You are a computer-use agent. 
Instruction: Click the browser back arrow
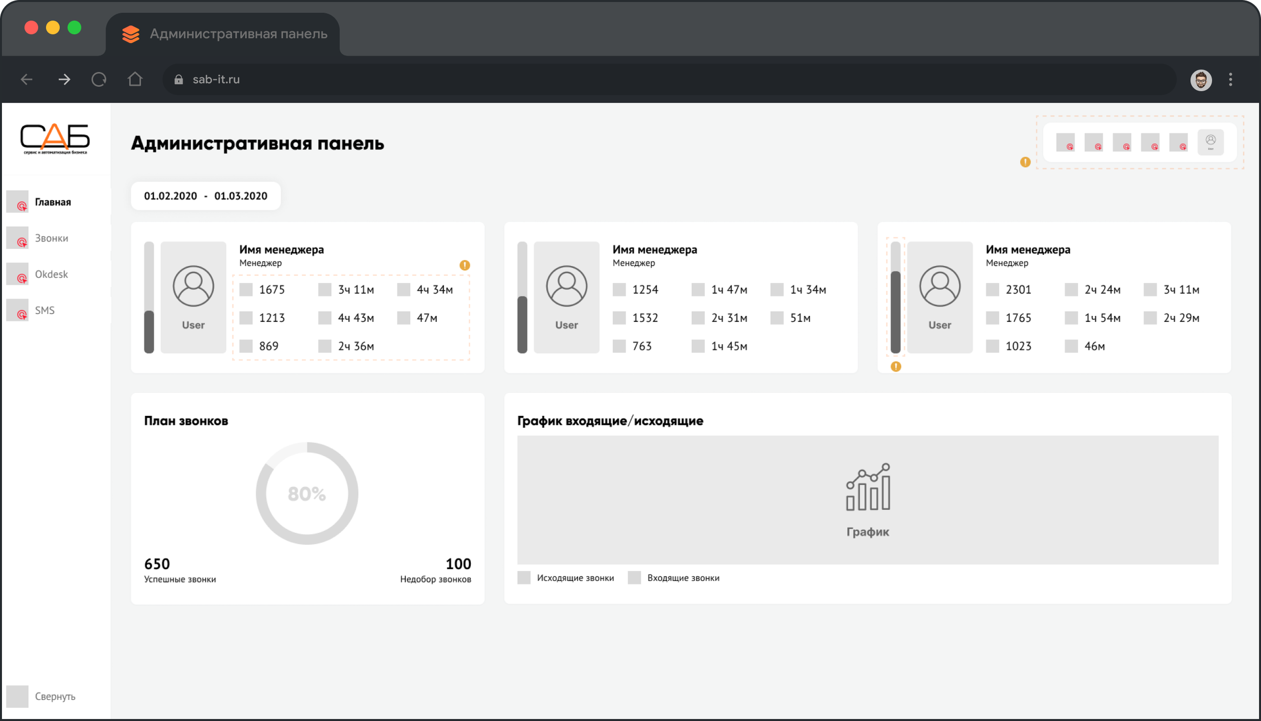(27, 79)
